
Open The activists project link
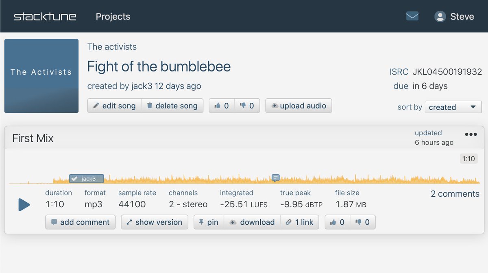point(112,47)
